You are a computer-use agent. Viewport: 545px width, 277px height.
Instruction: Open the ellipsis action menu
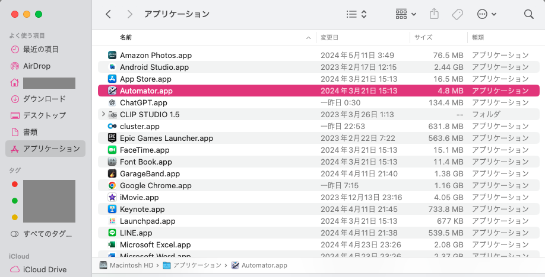tap(486, 14)
